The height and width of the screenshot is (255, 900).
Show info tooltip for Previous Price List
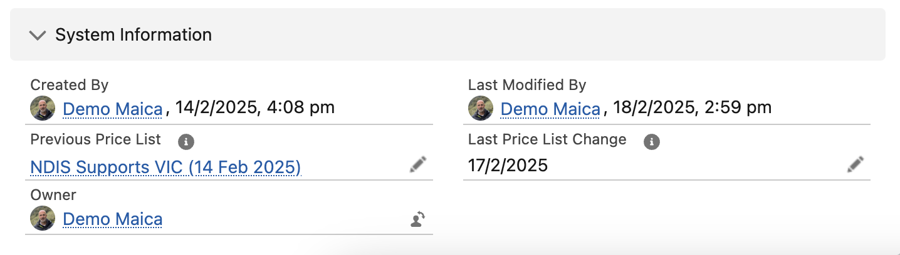186,142
